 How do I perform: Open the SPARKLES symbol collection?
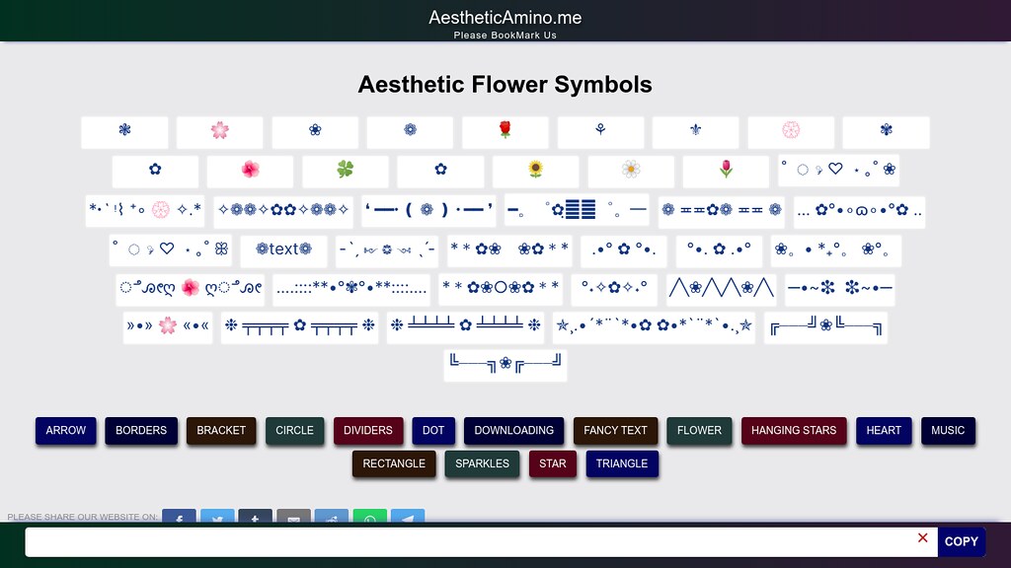click(x=482, y=463)
